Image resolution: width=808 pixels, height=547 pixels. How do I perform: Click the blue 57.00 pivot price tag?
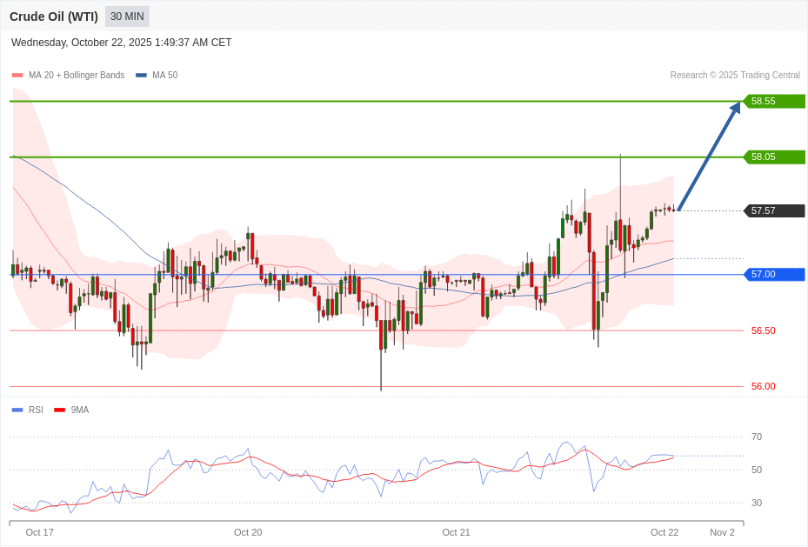pyautogui.click(x=774, y=274)
